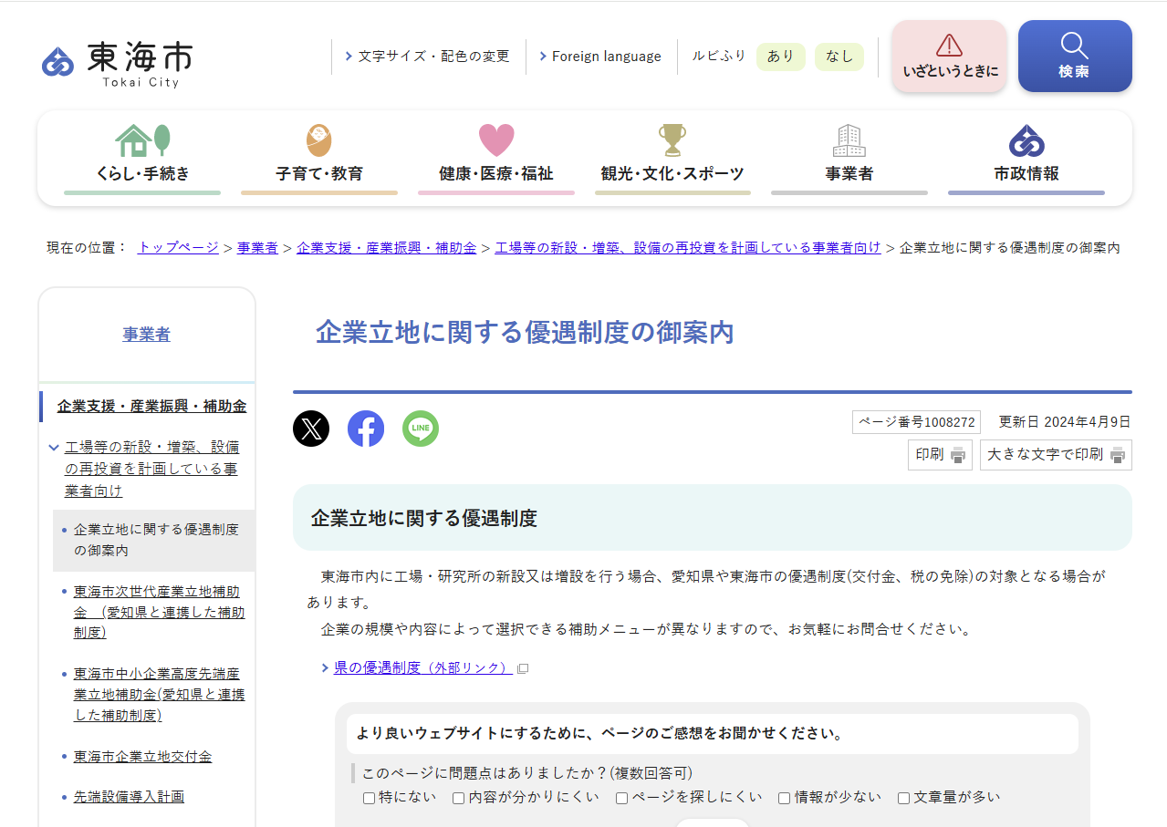Open 先端設備導入計画 sidebar link
Screen dimensions: 1167x827
[x=129, y=797]
